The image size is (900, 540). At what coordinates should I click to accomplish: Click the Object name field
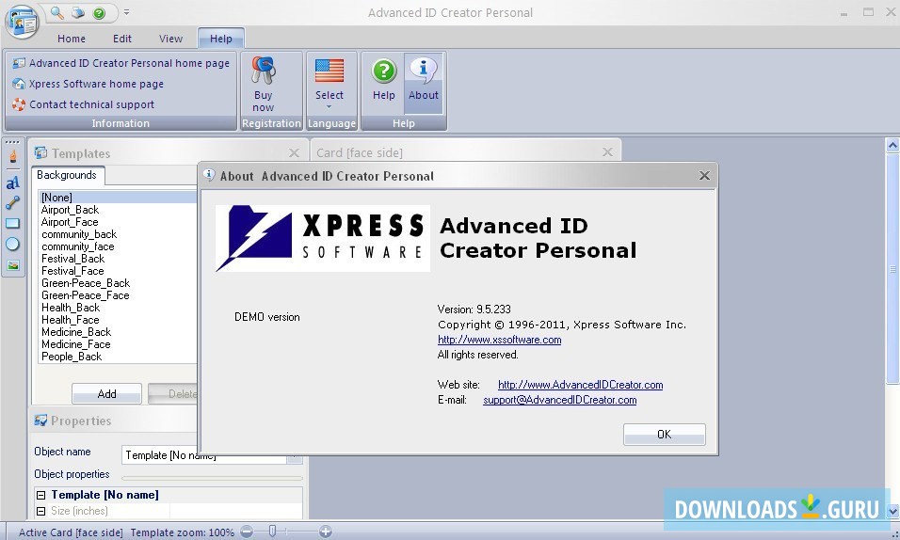[212, 455]
